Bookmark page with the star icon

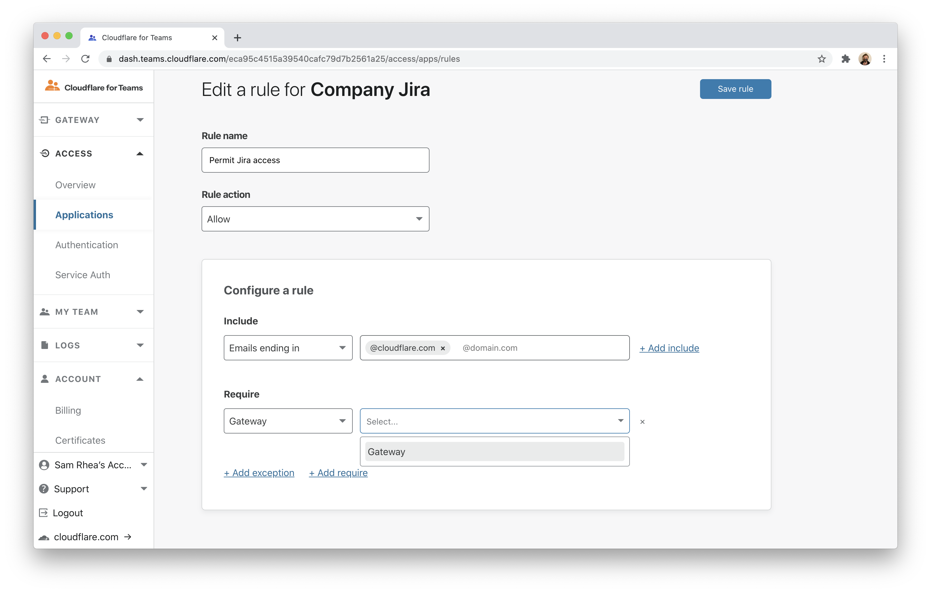click(822, 59)
